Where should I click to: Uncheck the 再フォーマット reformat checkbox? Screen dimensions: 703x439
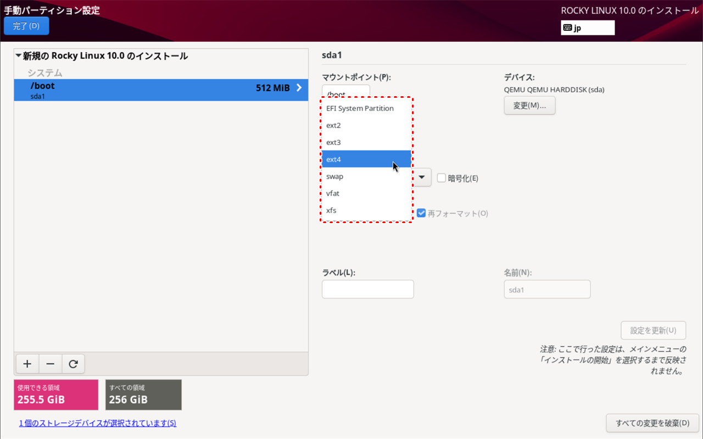pos(420,213)
